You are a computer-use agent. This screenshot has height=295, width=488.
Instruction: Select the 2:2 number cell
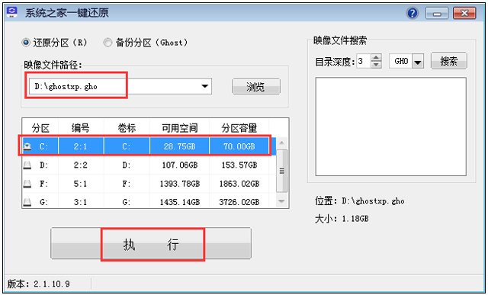pos(81,165)
